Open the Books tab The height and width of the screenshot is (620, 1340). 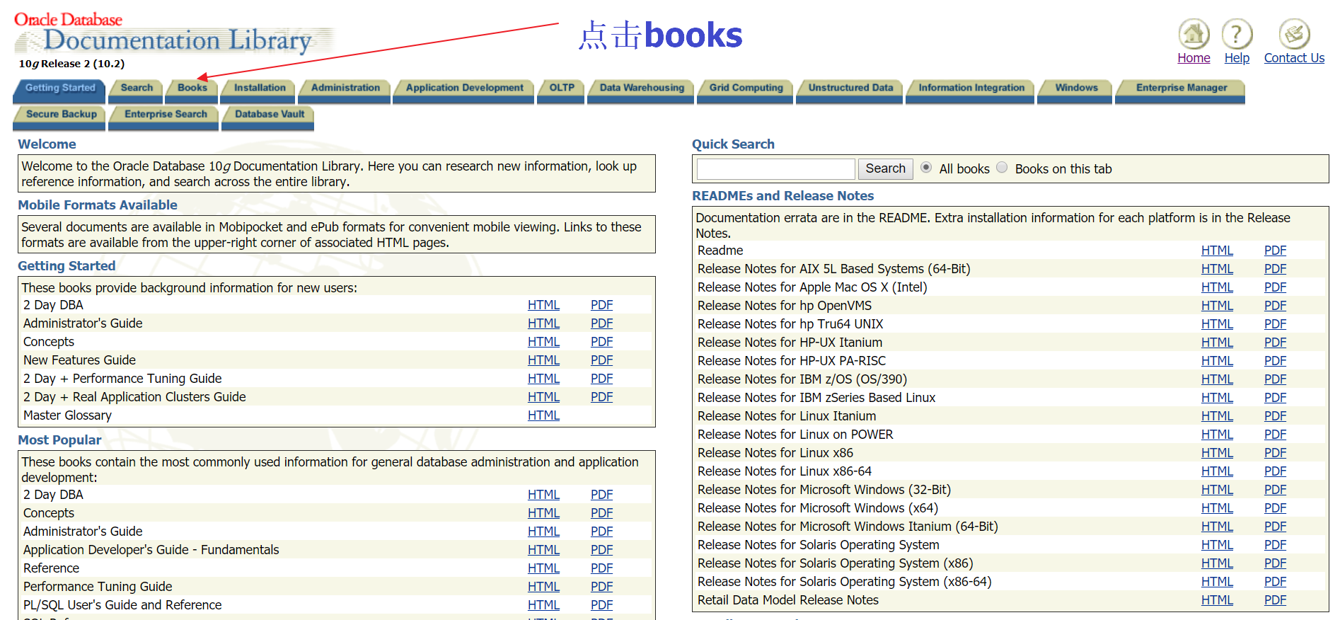(x=192, y=91)
